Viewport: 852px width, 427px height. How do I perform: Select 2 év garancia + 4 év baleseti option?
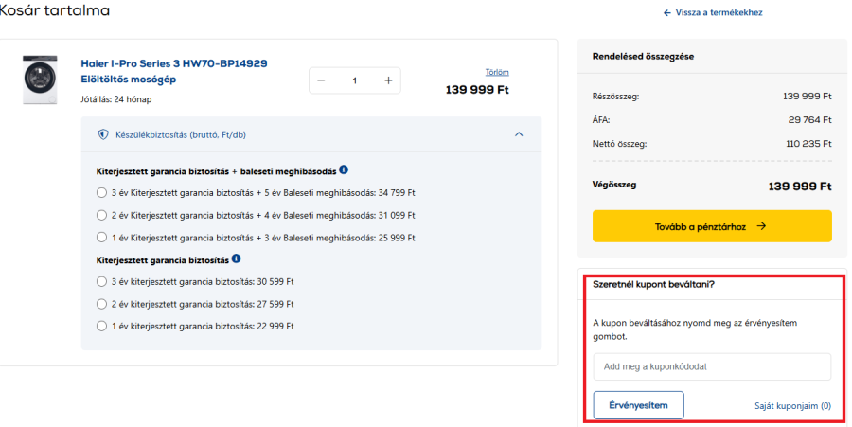pos(102,215)
